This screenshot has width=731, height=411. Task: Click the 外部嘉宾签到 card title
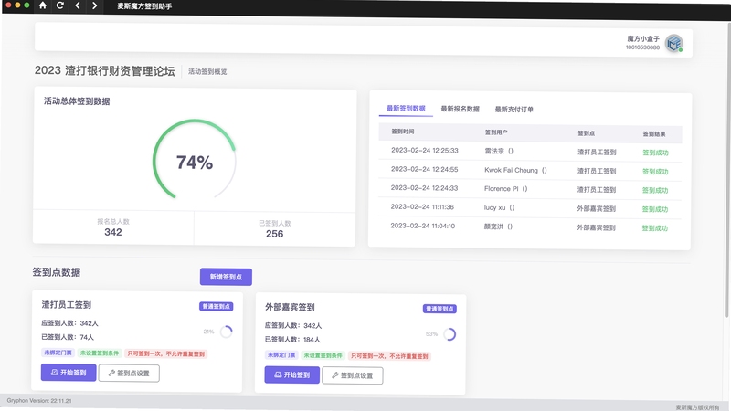pos(290,307)
